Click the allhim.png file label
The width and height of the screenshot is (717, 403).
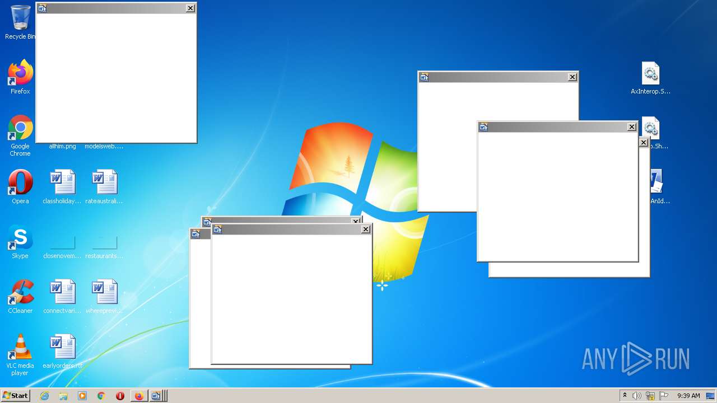click(62, 147)
